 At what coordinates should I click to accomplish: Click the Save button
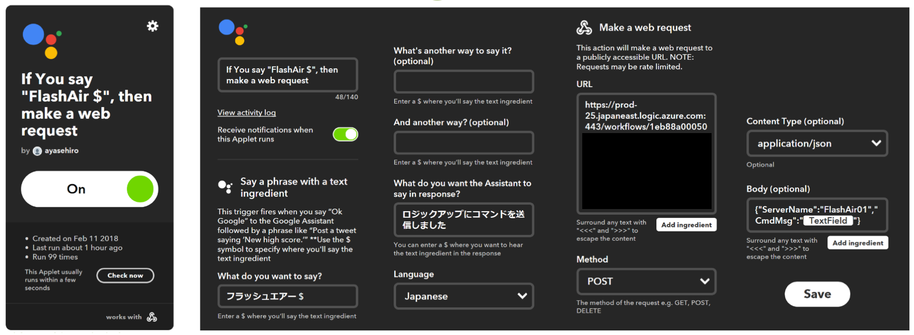tap(817, 294)
